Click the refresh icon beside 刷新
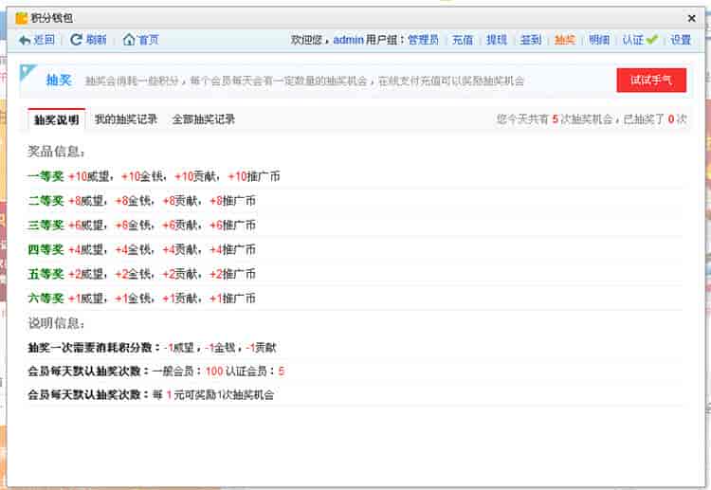 76,40
